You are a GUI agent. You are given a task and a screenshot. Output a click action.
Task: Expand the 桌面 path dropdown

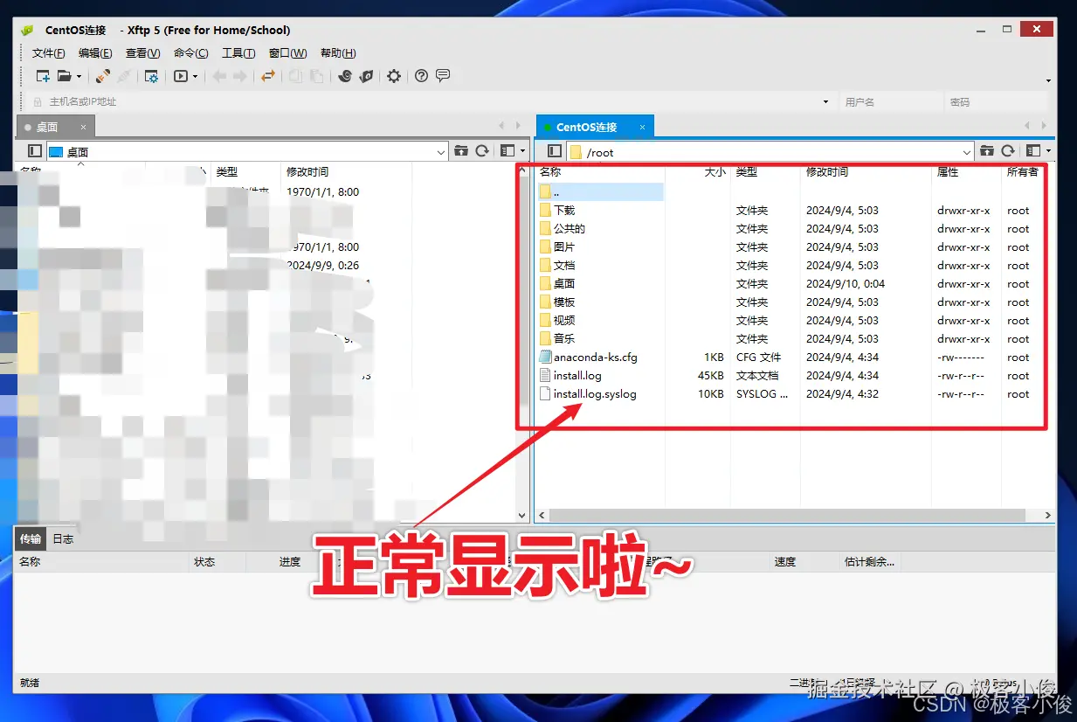[441, 152]
